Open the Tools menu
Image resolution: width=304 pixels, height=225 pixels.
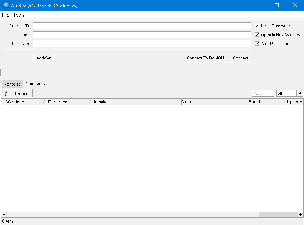coord(19,15)
